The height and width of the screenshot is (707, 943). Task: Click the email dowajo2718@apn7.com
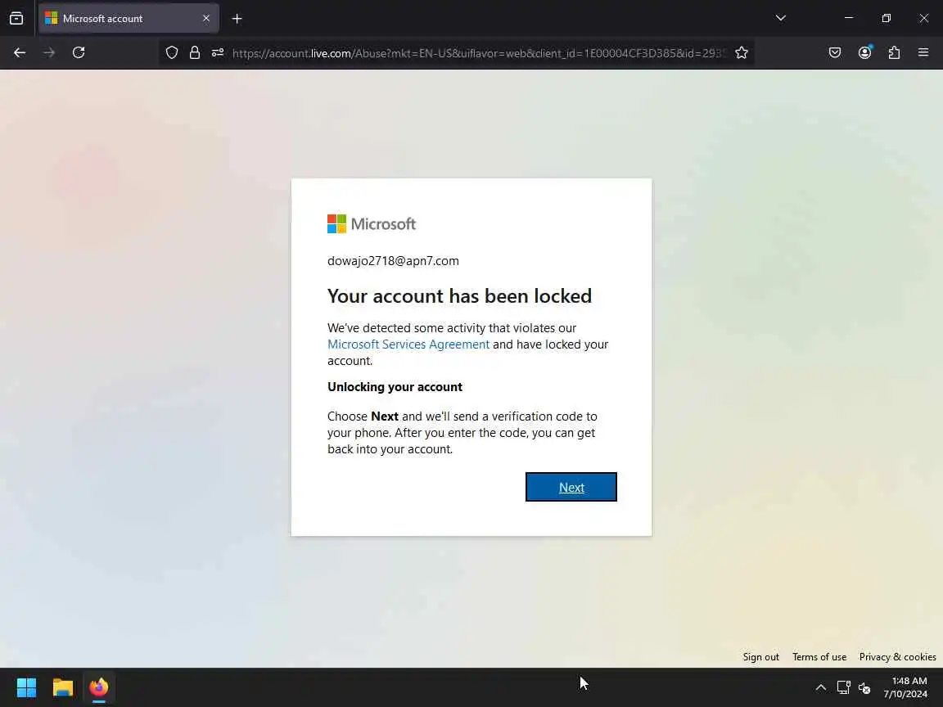[x=393, y=261]
